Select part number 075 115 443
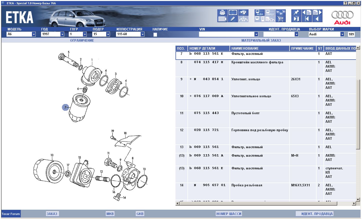 (x=206, y=113)
